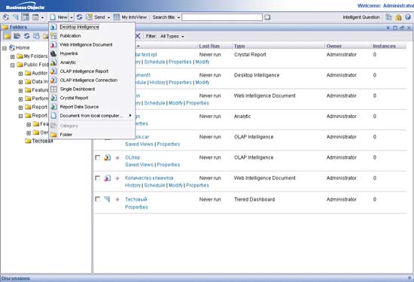The width and height of the screenshot is (414, 282).
Task: Expand the Discussions panel arrow
Action: coord(409,278)
